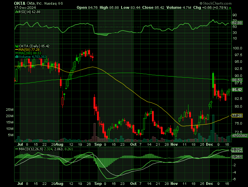Click the MACD(12,26,9) legend text
Viewport: 248px width, 187px height.
(x=31, y=149)
